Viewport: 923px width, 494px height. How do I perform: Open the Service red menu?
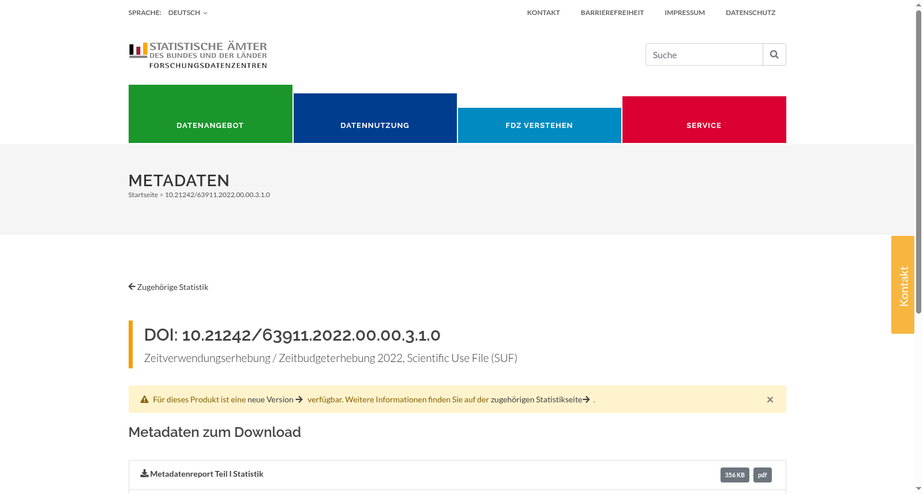click(x=704, y=119)
